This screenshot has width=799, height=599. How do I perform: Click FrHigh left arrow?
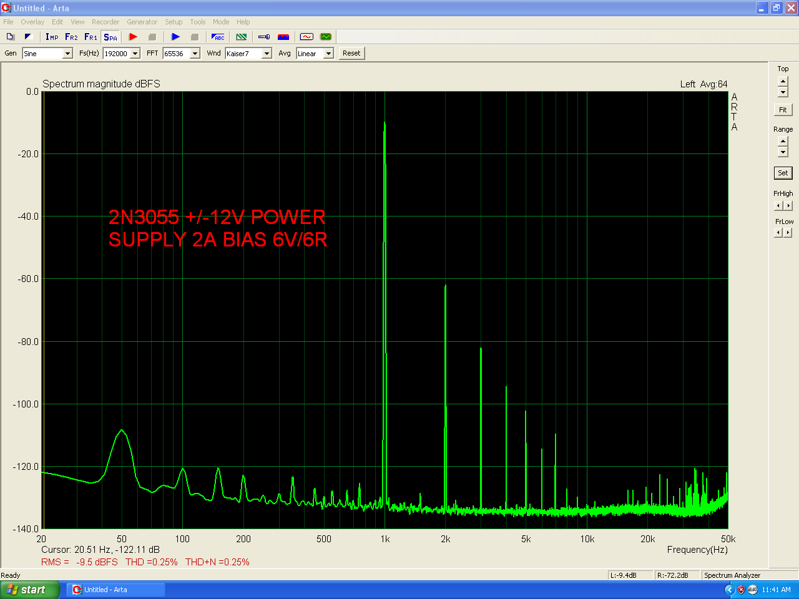[x=778, y=205]
